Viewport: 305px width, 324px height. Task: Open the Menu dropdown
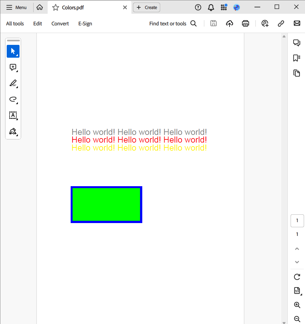[x=17, y=7]
